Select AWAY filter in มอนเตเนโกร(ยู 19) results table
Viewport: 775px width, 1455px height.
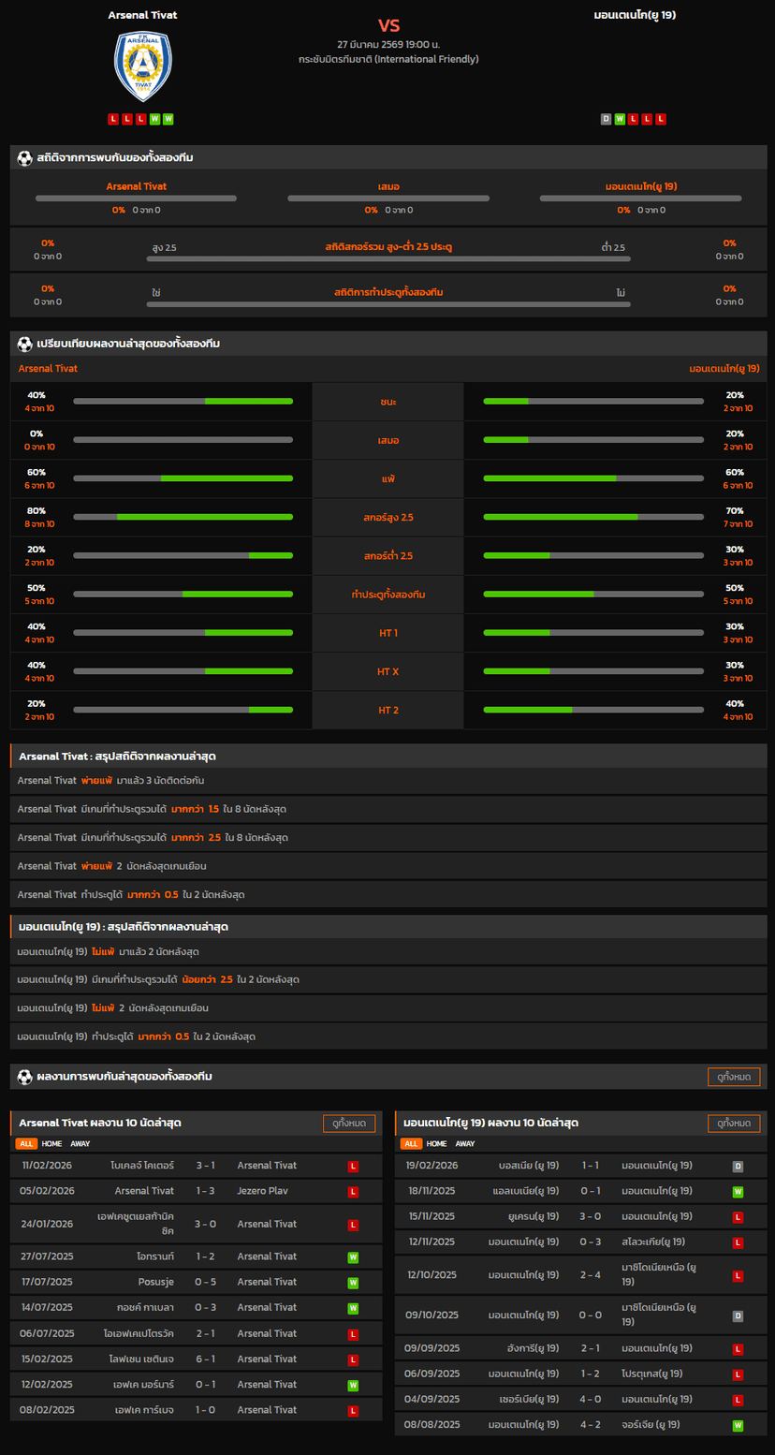(465, 1143)
